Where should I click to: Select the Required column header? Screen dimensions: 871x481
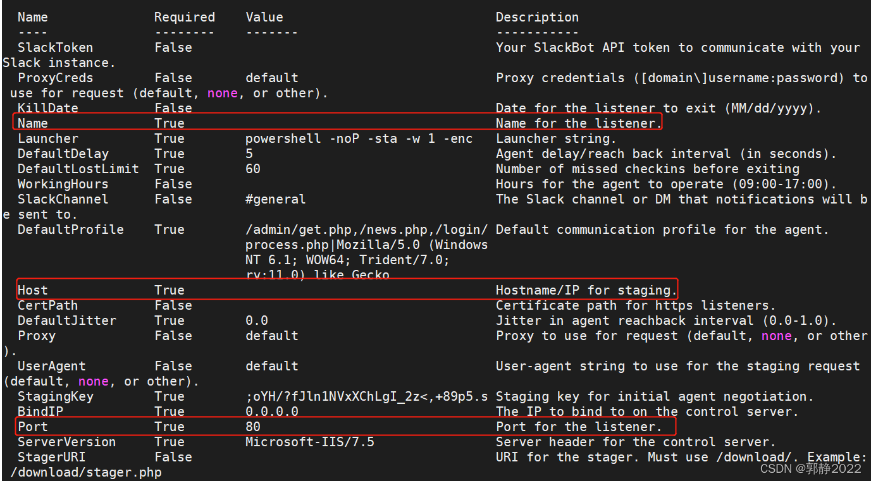(184, 17)
